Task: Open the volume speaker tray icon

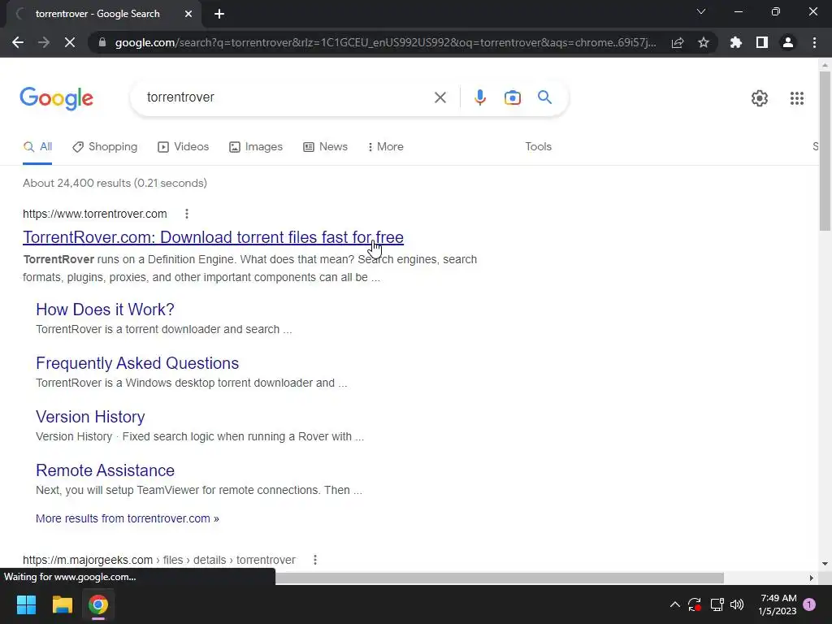Action: [x=737, y=604]
